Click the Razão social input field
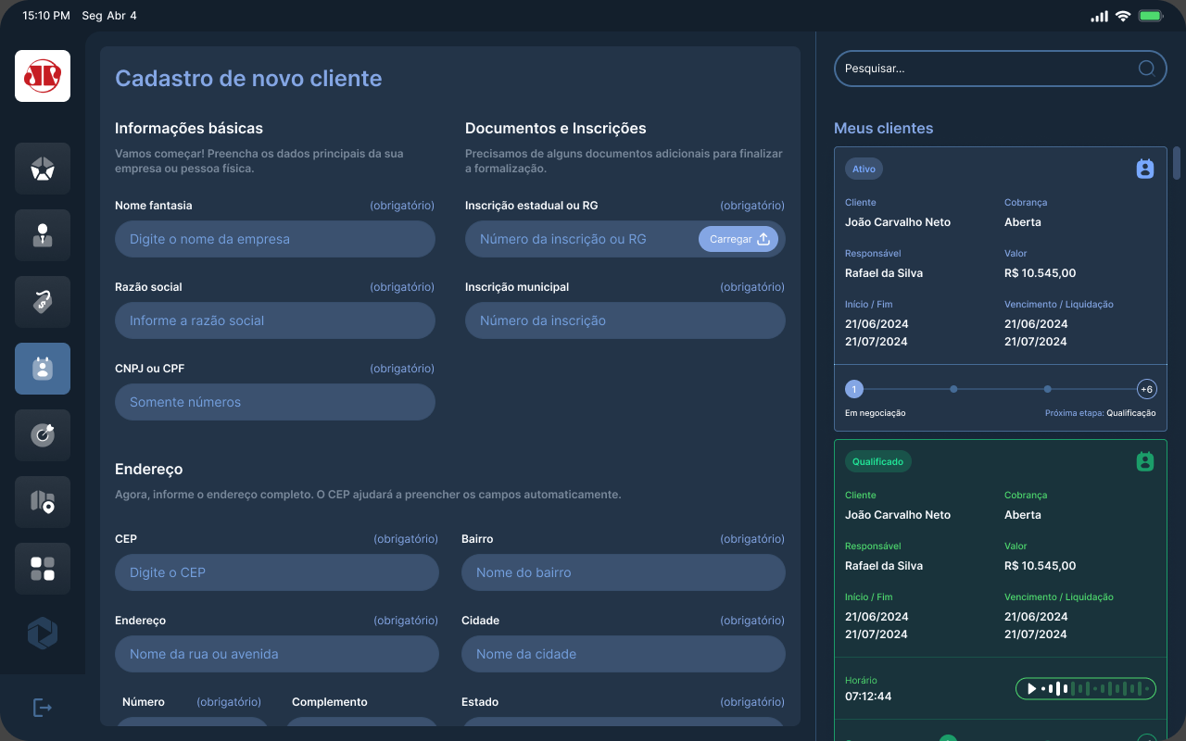This screenshot has width=1186, height=741. [x=275, y=320]
